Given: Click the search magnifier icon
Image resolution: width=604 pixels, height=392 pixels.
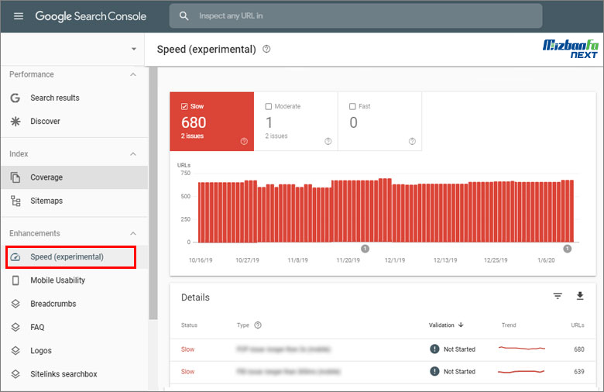Looking at the screenshot, I should click(x=184, y=15).
